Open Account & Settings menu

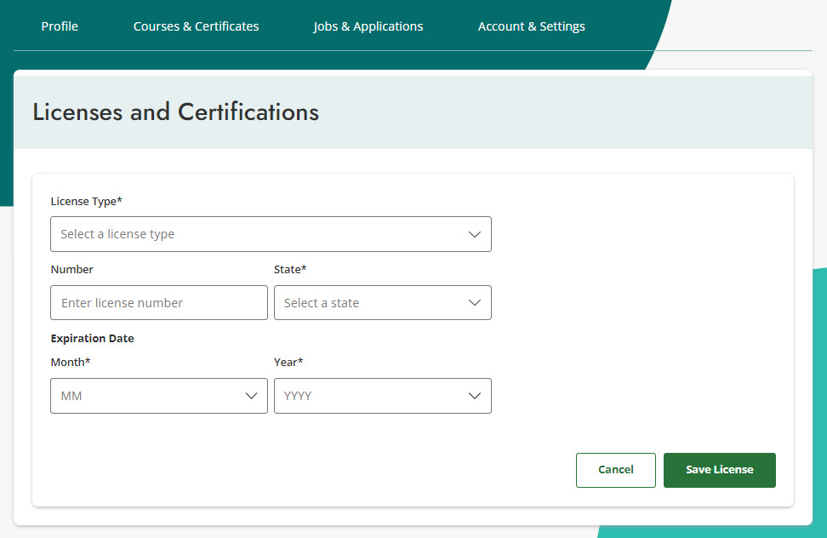[x=531, y=26]
